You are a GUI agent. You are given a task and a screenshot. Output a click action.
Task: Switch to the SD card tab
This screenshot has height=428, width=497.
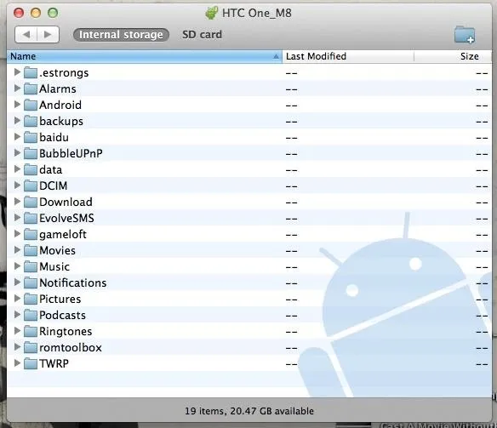(x=202, y=35)
